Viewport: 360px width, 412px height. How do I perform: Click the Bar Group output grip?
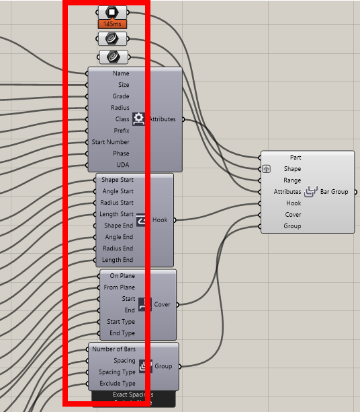click(x=355, y=192)
